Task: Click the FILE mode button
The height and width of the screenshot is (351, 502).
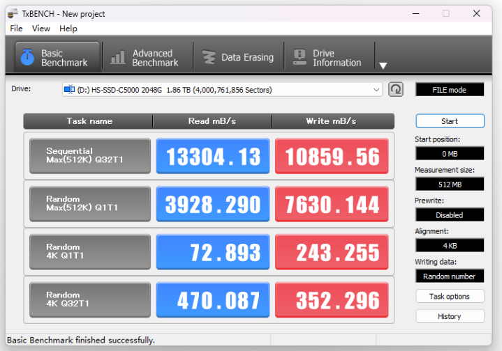Action: click(450, 90)
